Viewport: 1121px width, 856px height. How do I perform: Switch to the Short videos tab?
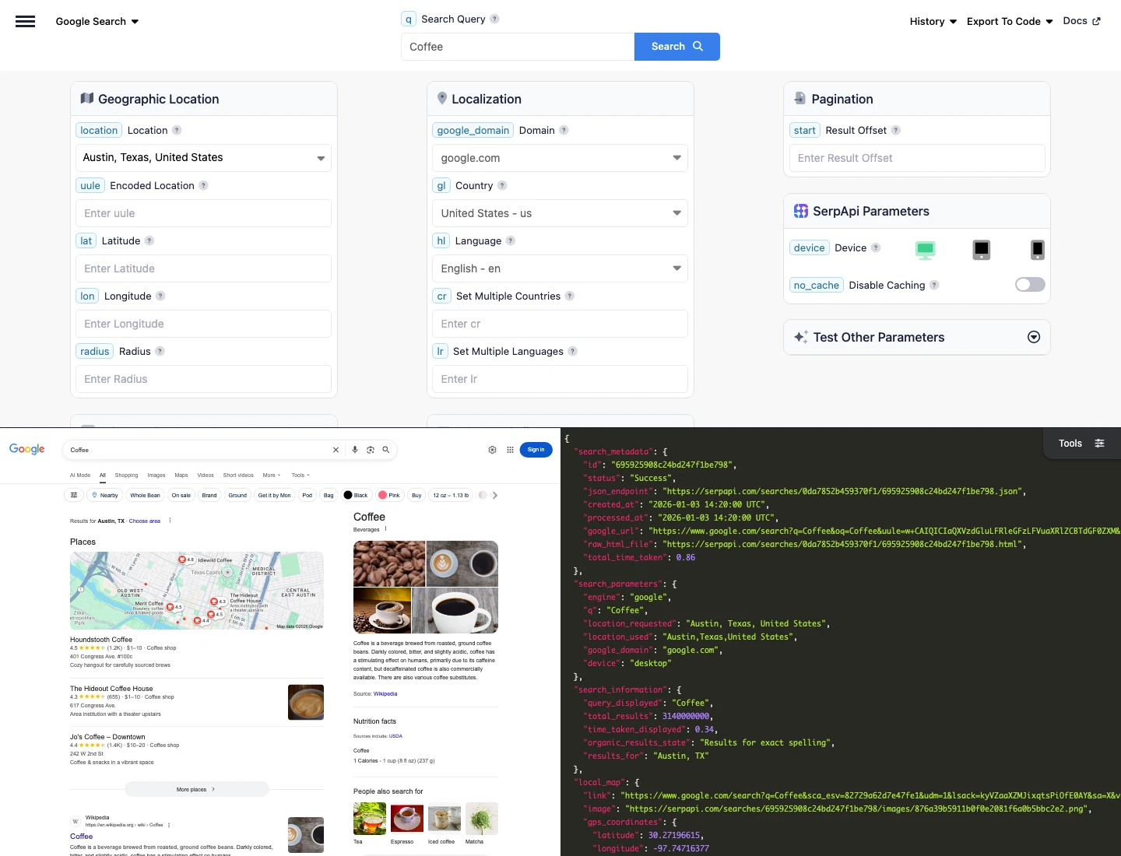coord(238,475)
